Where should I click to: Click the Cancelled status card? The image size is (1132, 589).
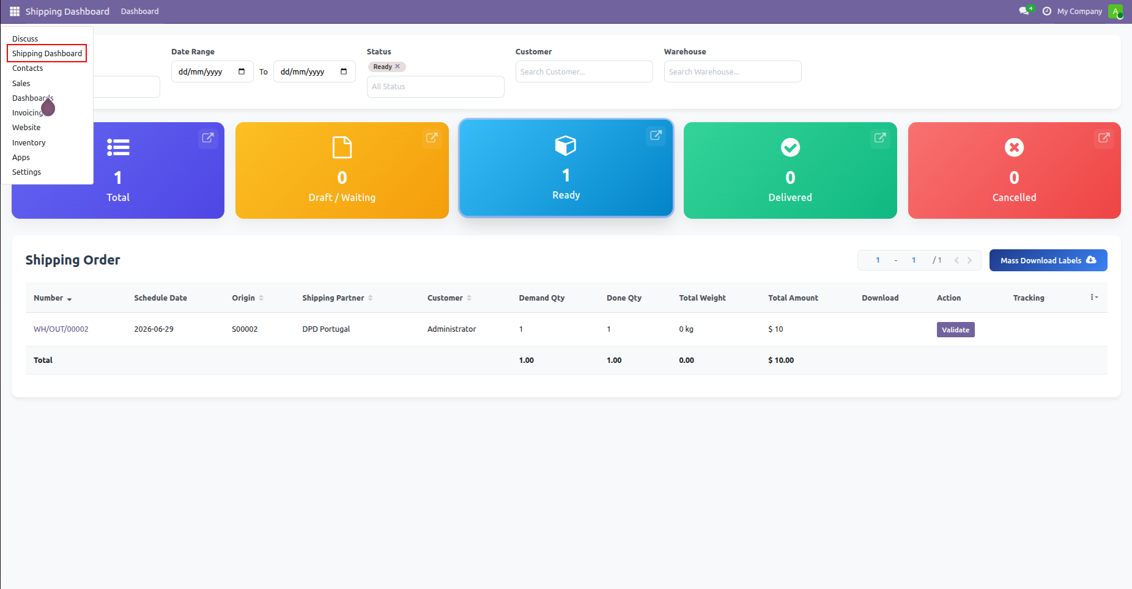1014,170
